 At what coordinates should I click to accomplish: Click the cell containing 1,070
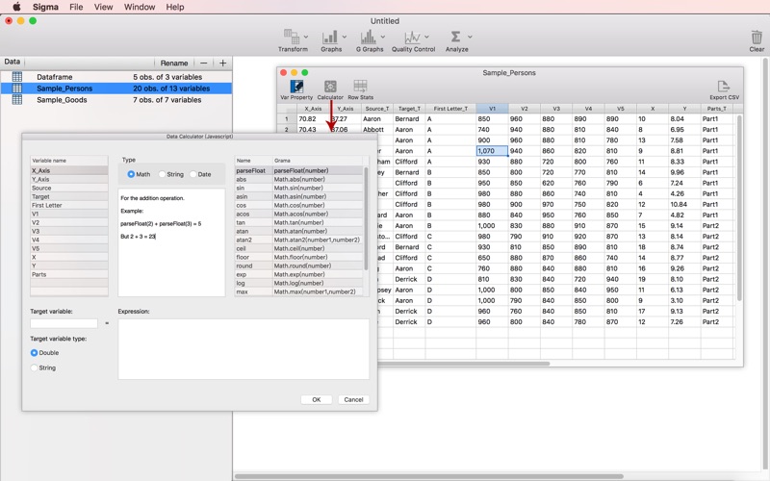click(x=492, y=151)
